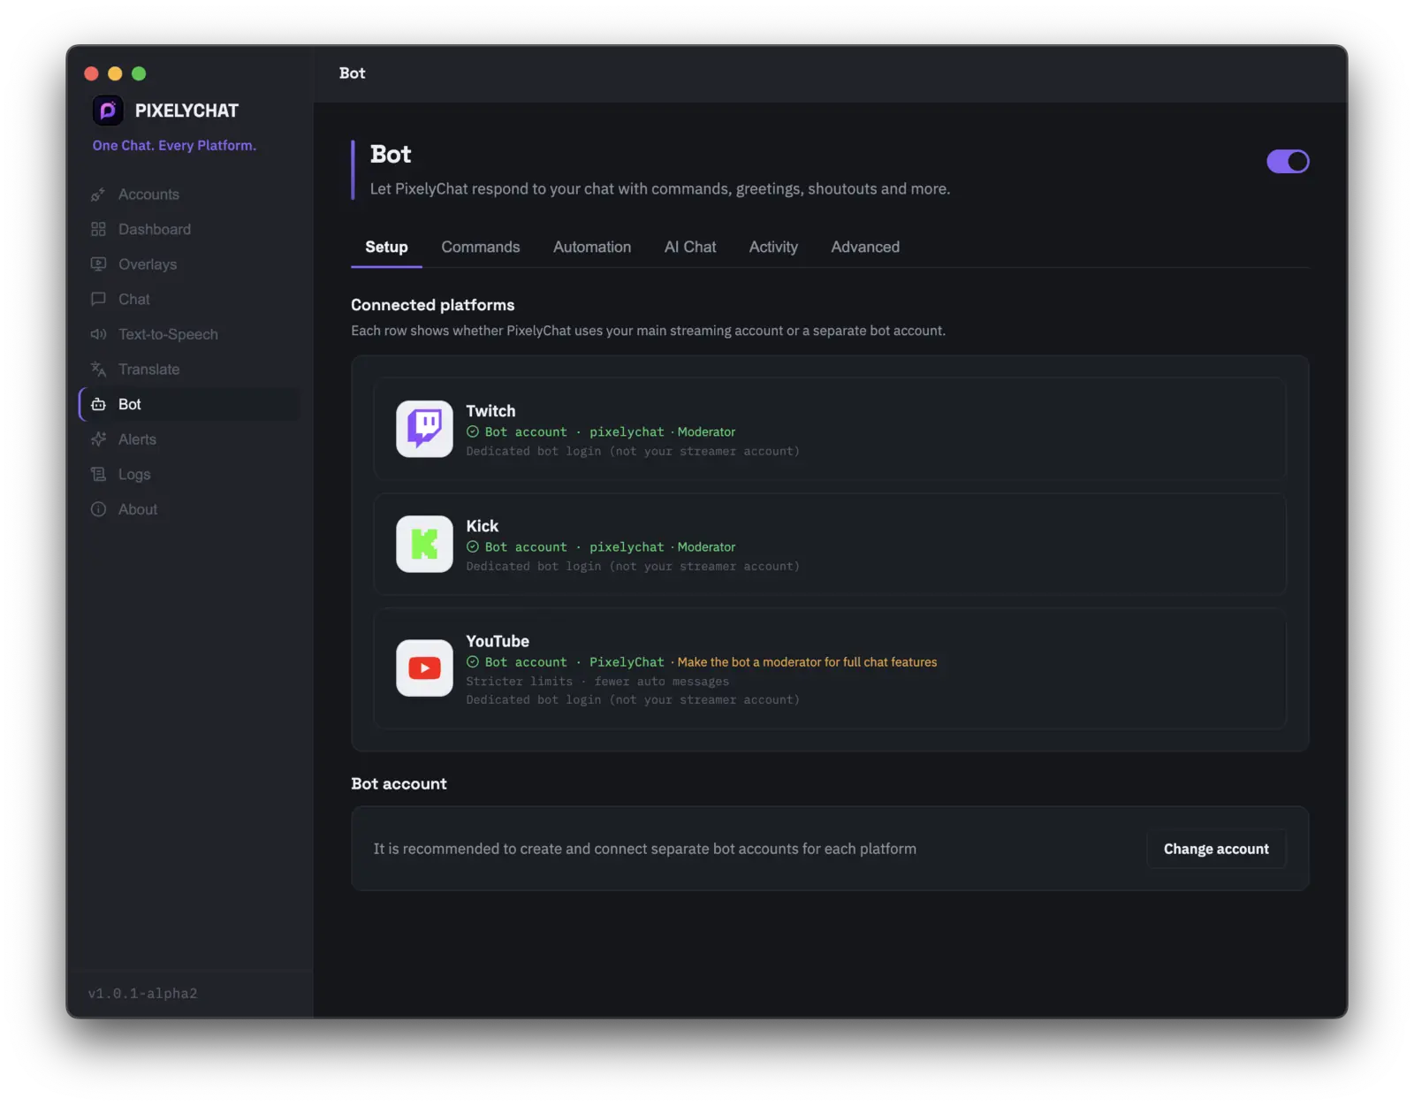Screen dimensions: 1414x1106
Task: Click the pixelychat username in Twitch row
Action: pyautogui.click(x=627, y=431)
